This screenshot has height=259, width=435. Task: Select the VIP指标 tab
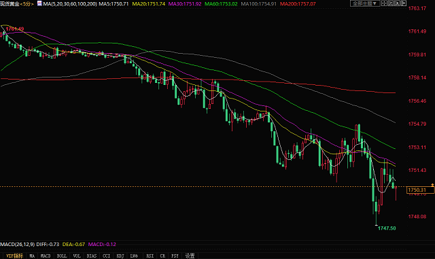click(15, 256)
